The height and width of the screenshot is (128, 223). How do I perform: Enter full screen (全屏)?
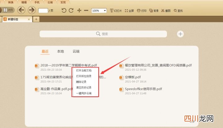[129, 11]
